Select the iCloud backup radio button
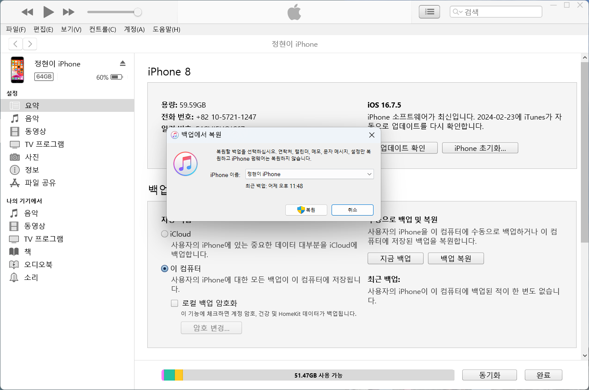This screenshot has width=589, height=390. 164,234
